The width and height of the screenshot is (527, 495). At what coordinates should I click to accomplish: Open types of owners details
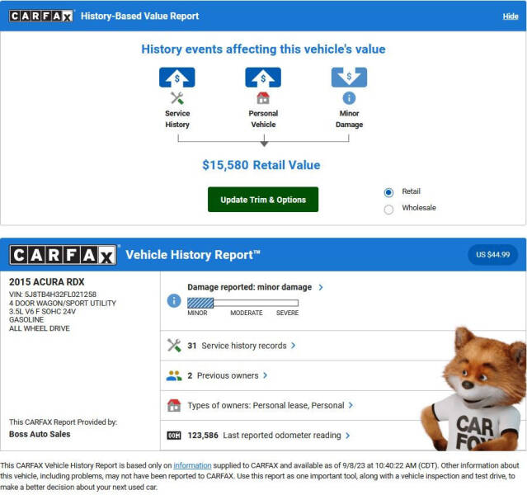click(x=271, y=405)
